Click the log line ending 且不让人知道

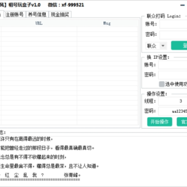tap(49, 166)
